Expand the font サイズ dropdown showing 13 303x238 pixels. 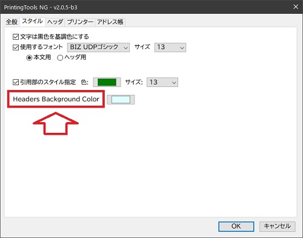click(170, 48)
